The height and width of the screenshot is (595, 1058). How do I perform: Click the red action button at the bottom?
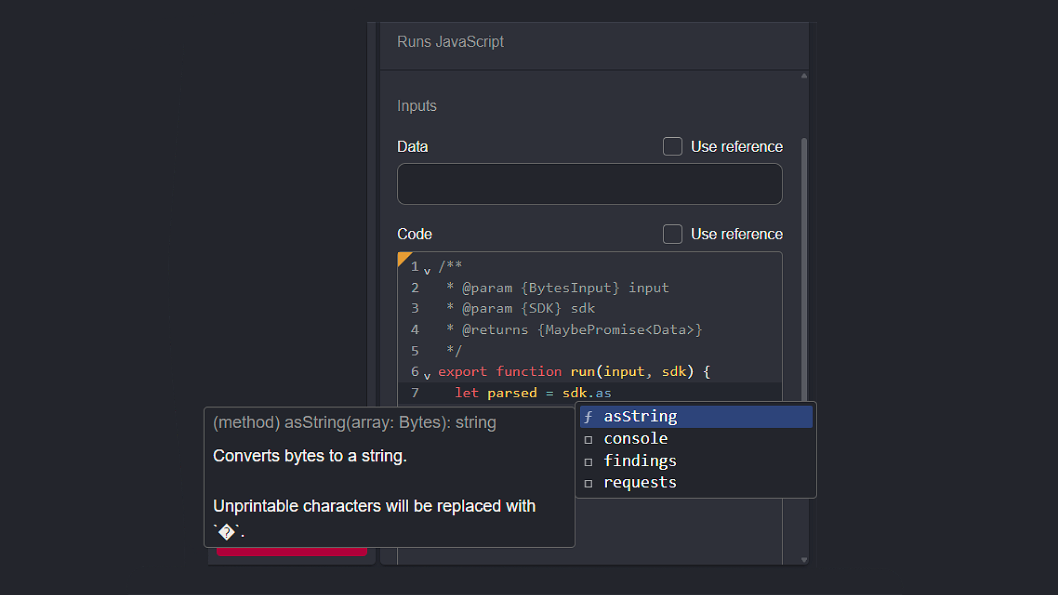(292, 551)
